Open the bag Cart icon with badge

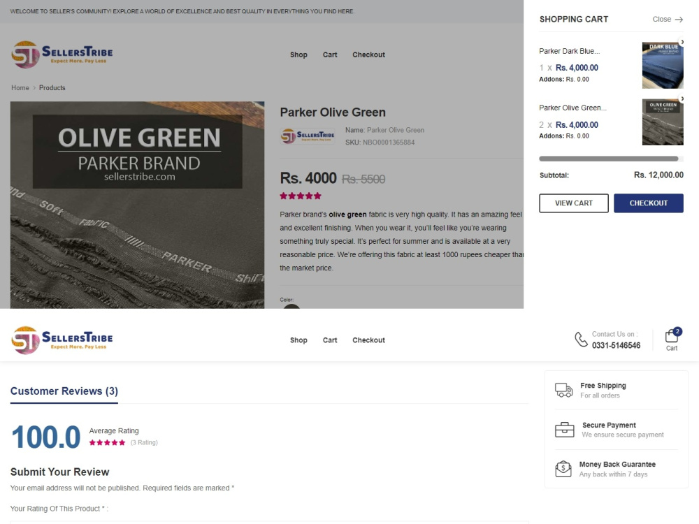[x=672, y=340]
